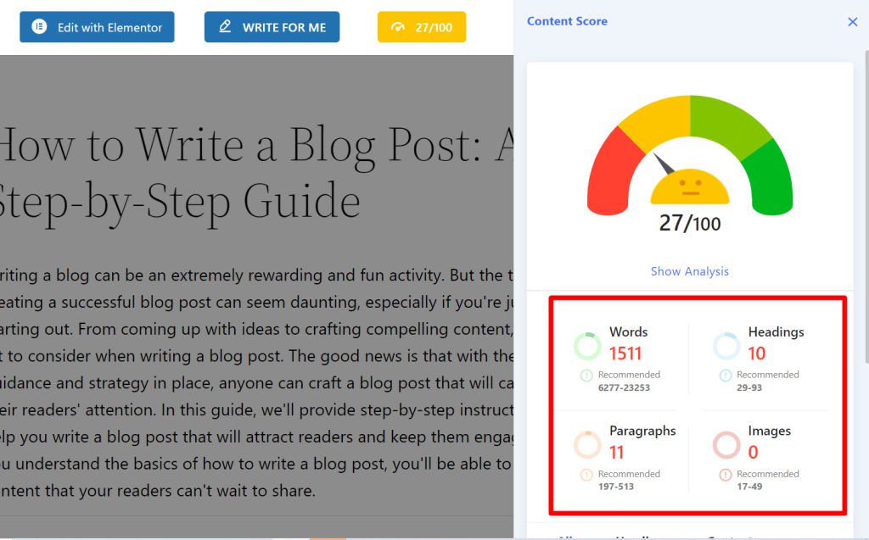Click the pencil icon in WRITE FOR ME

pyautogui.click(x=225, y=26)
